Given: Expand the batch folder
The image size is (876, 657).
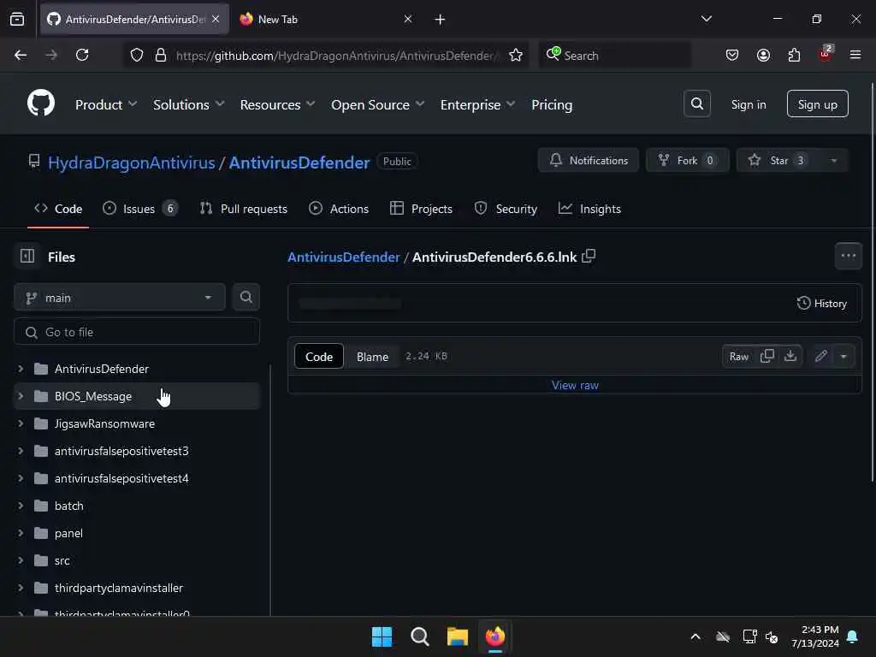Looking at the screenshot, I should (x=21, y=506).
